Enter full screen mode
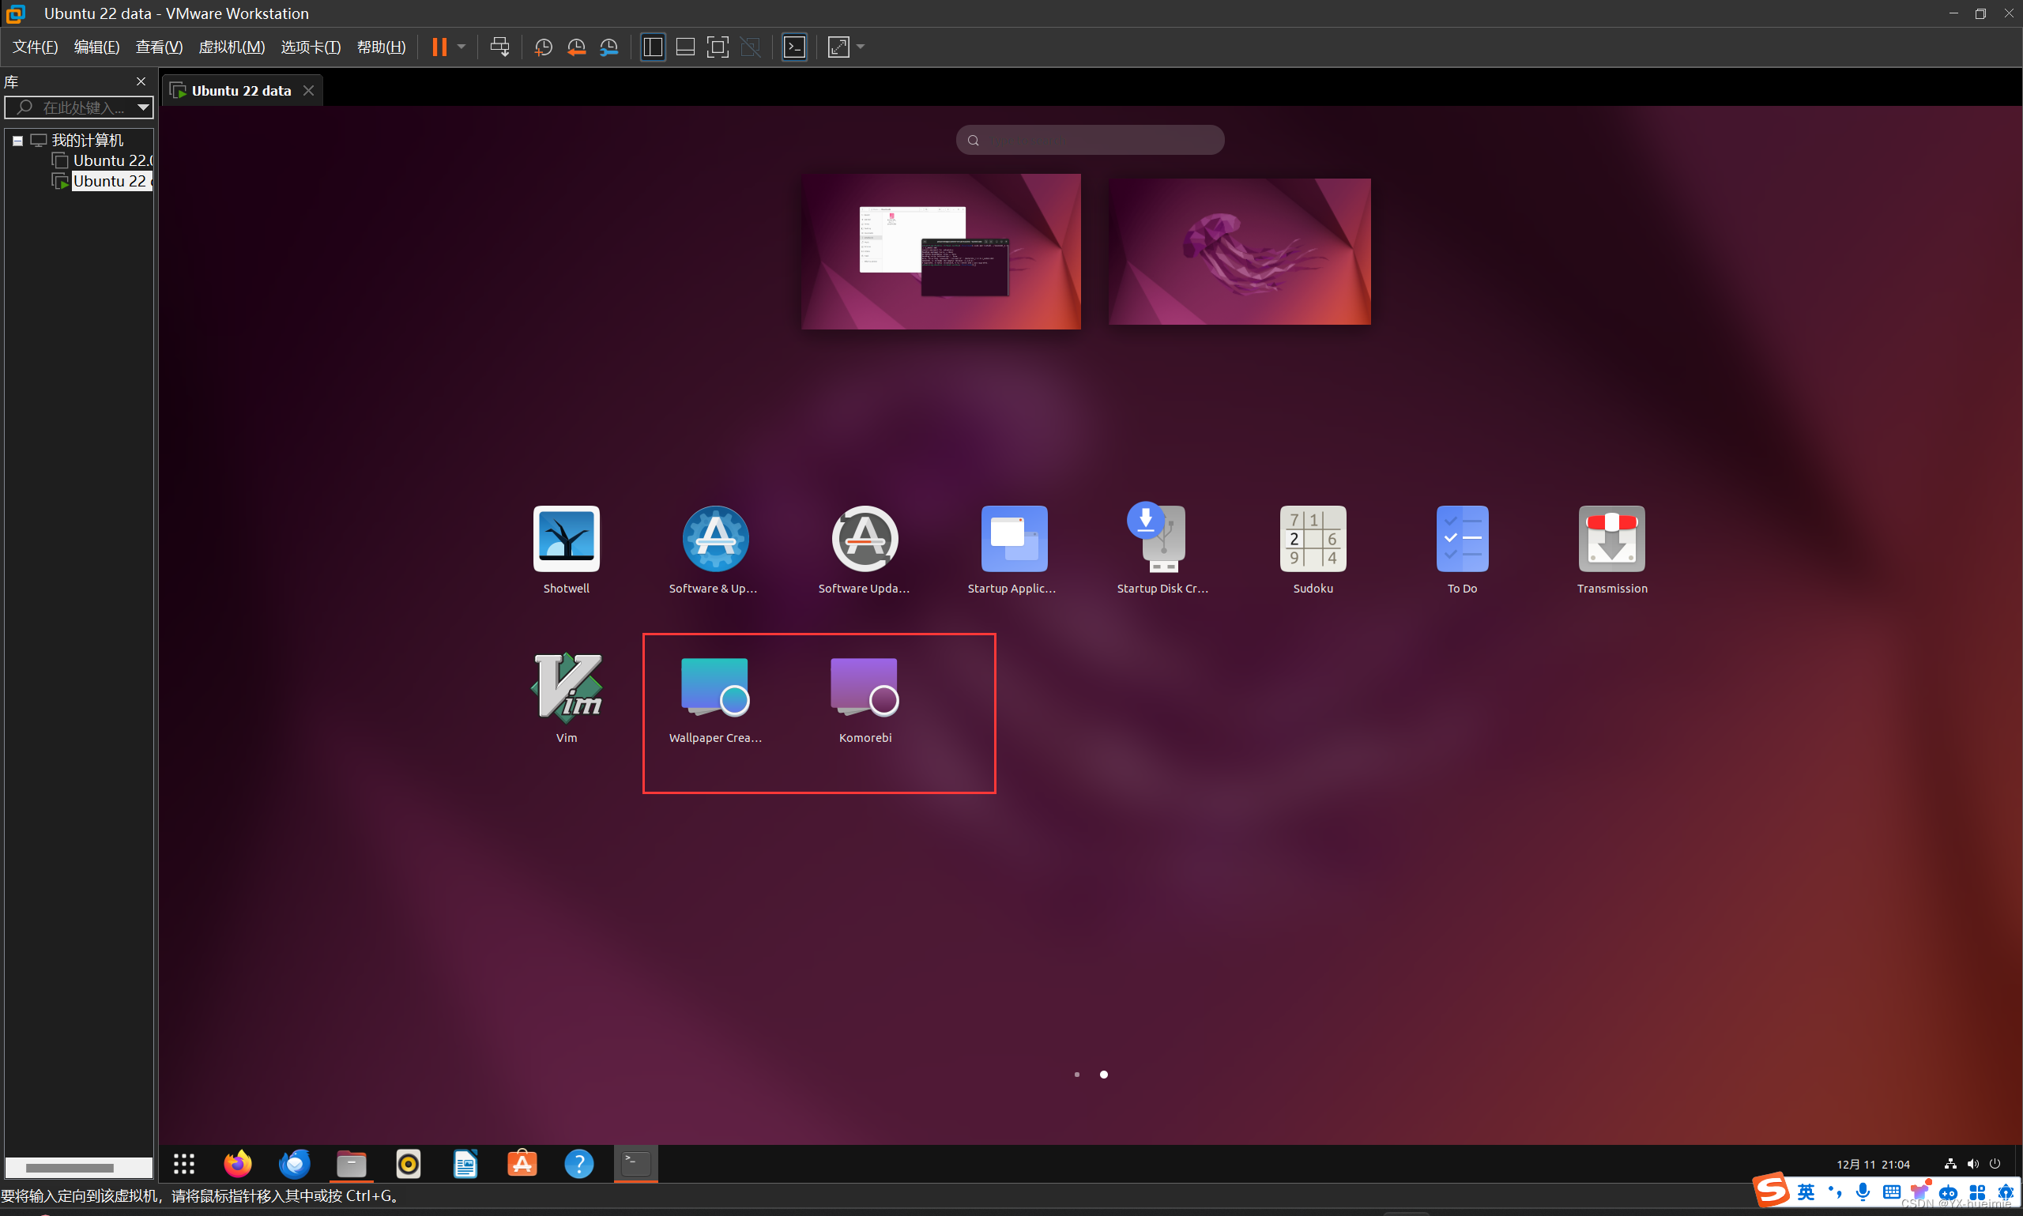The image size is (2023, 1216). point(718,47)
